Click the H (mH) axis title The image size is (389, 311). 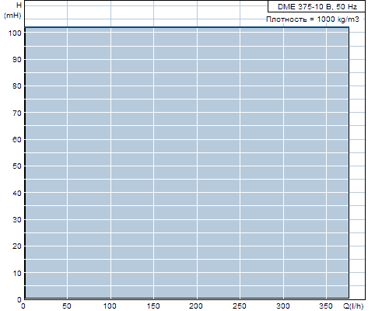pyautogui.click(x=12, y=10)
